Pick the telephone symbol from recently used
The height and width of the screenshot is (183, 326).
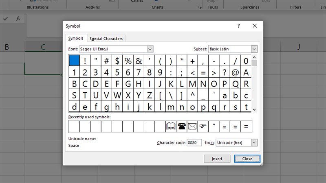pos(181,126)
